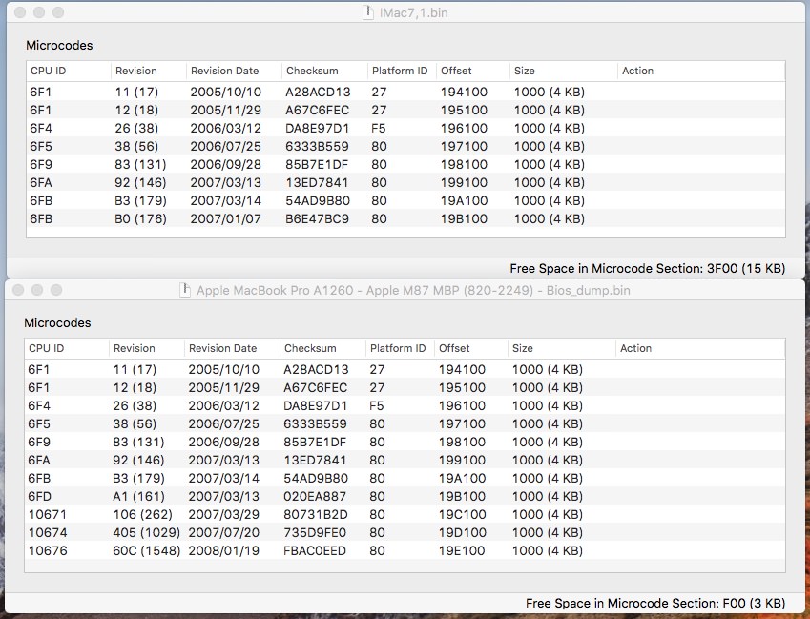Select checksum DA8E97D1 in Bios_dump.bin window
The image size is (810, 619).
pos(315,405)
